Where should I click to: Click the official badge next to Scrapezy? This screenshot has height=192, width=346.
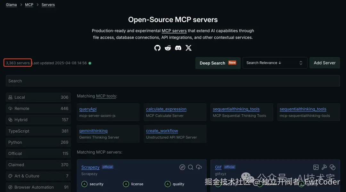click(x=107, y=167)
